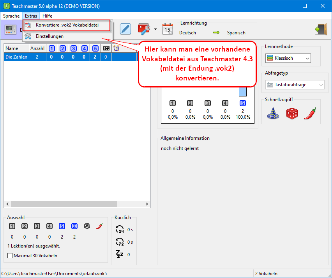Choose Einstellungen from the Extras menu
This screenshot has height=278, width=332.
(x=49, y=36)
